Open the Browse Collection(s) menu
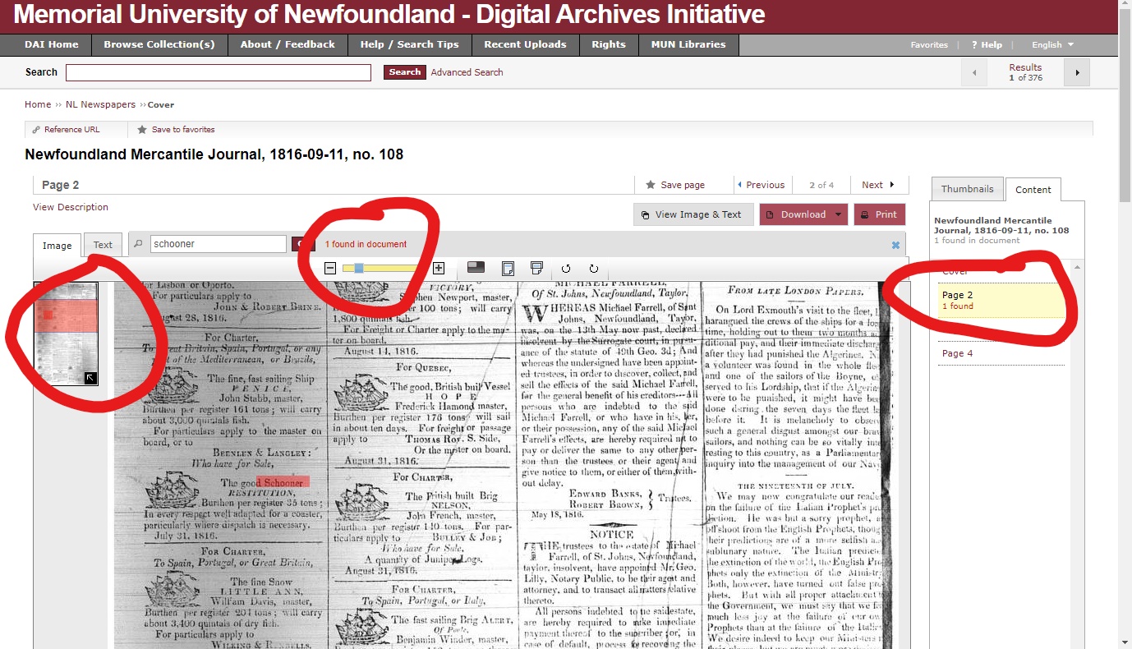This screenshot has width=1132, height=649. tap(159, 44)
